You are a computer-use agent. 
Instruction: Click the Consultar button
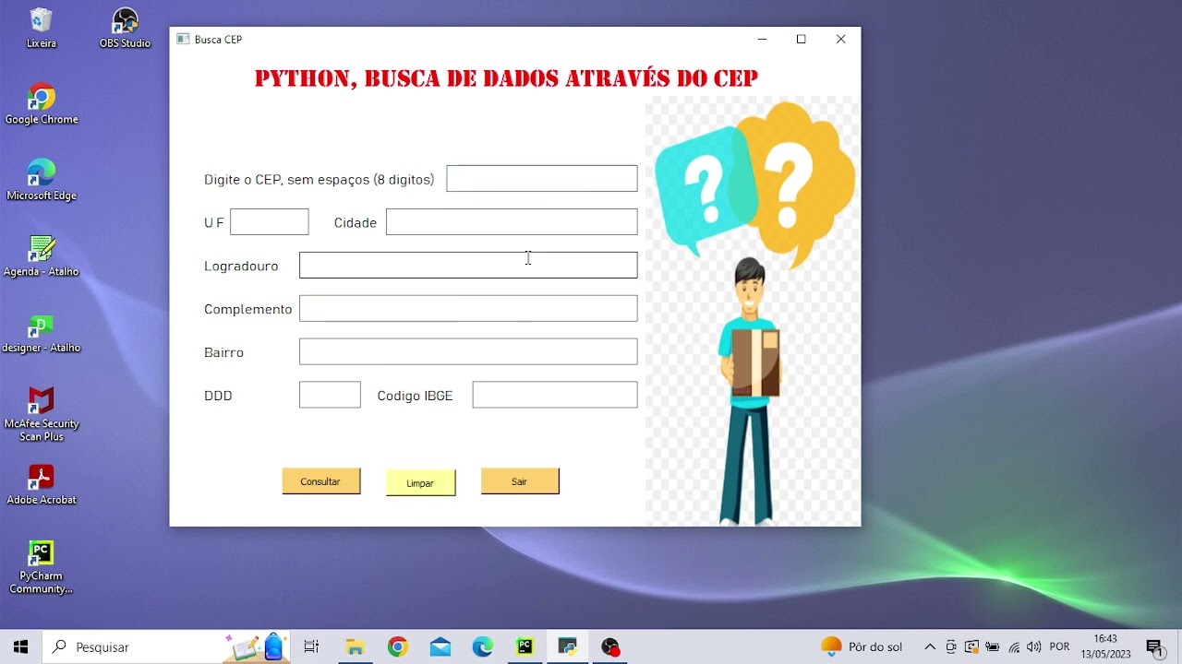click(x=321, y=481)
